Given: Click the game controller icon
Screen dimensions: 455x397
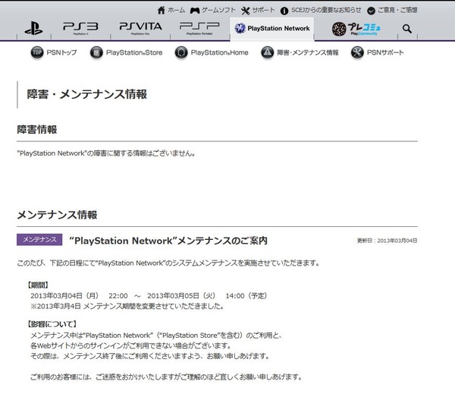Looking at the screenshot, I should tap(195, 11).
